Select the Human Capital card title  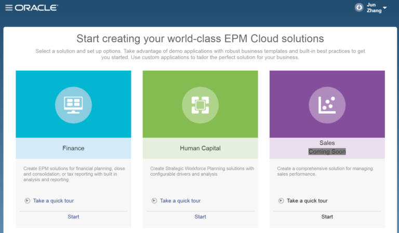click(x=200, y=148)
